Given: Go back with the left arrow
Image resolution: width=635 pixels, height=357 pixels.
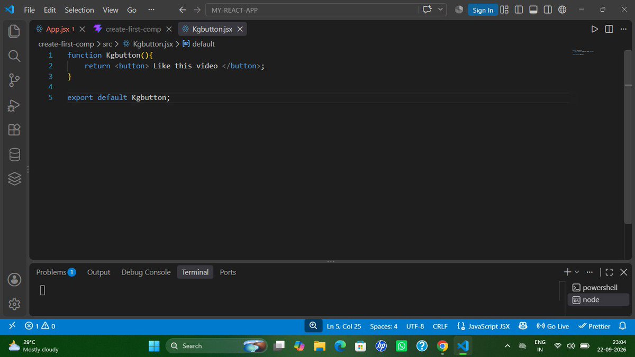Looking at the screenshot, I should click(x=183, y=10).
